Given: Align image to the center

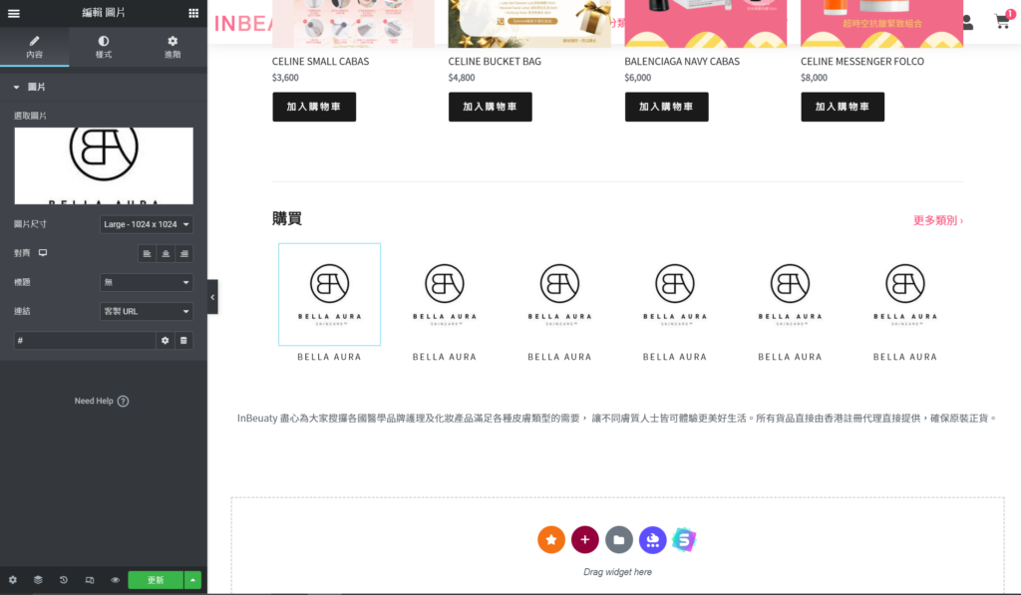Looking at the screenshot, I should 166,253.
